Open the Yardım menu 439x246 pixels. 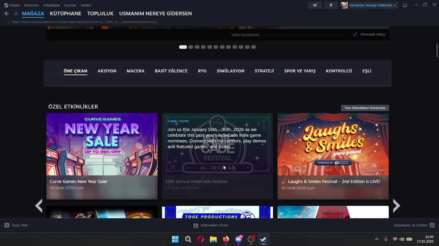click(x=86, y=5)
